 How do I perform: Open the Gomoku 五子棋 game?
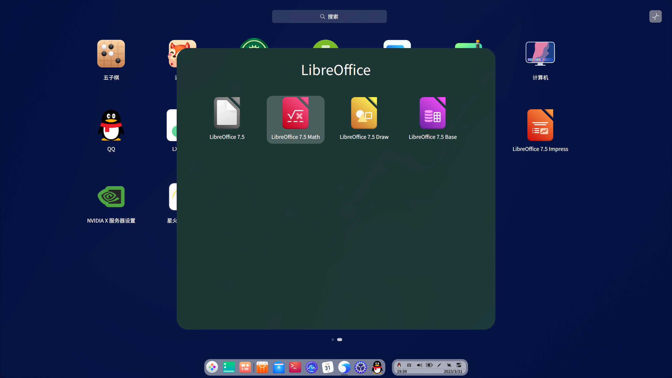coord(111,60)
